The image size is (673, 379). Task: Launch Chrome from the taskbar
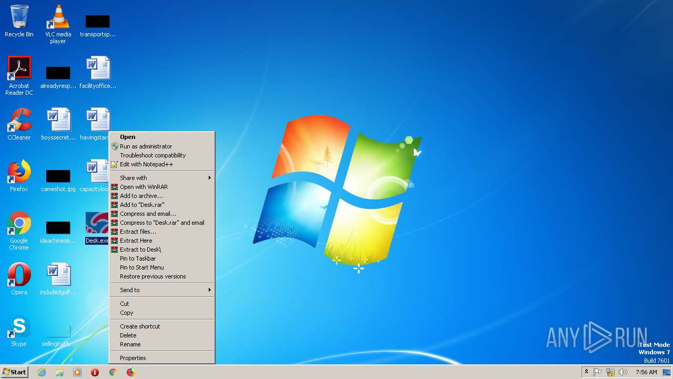(x=113, y=372)
